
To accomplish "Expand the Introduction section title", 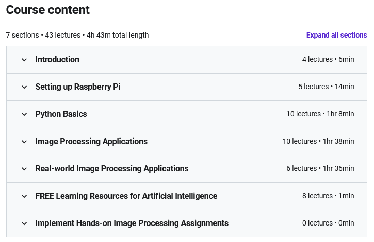I will click(x=57, y=60).
